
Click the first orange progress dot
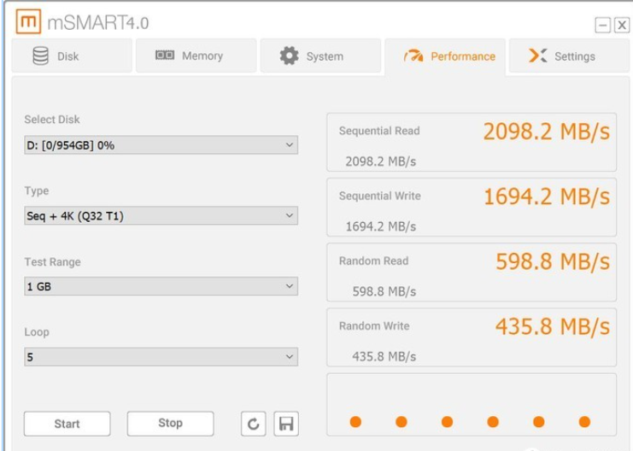[355, 422]
